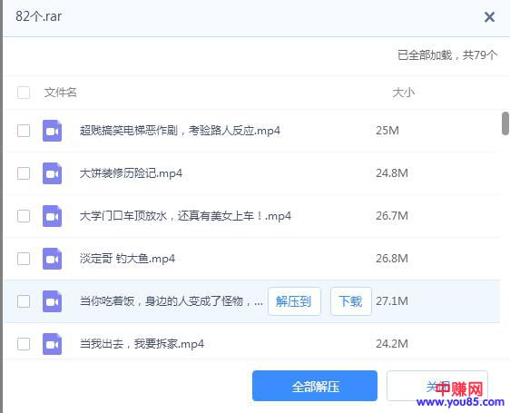This screenshot has width=510, height=413.
Task: Check the box for 超贱搞笑电梯恶作剧.mp4
Action: (24, 131)
